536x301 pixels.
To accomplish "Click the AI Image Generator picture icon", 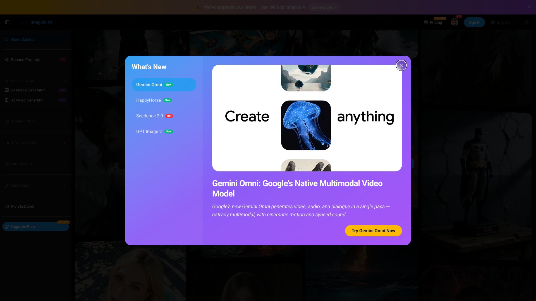I will tap(7, 90).
